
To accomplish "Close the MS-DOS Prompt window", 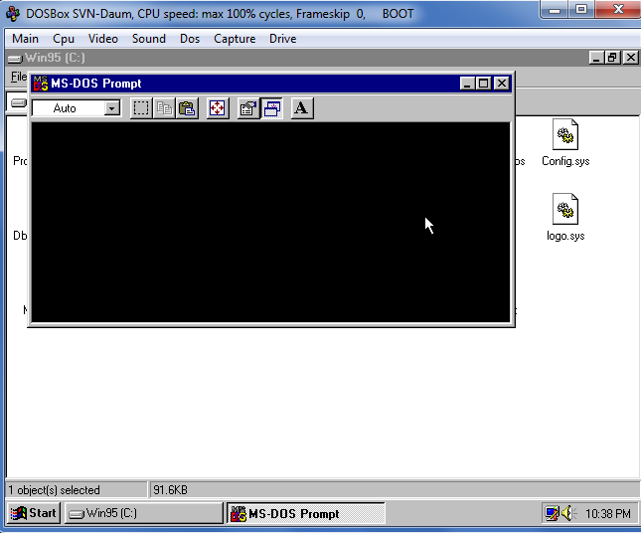I will (502, 84).
